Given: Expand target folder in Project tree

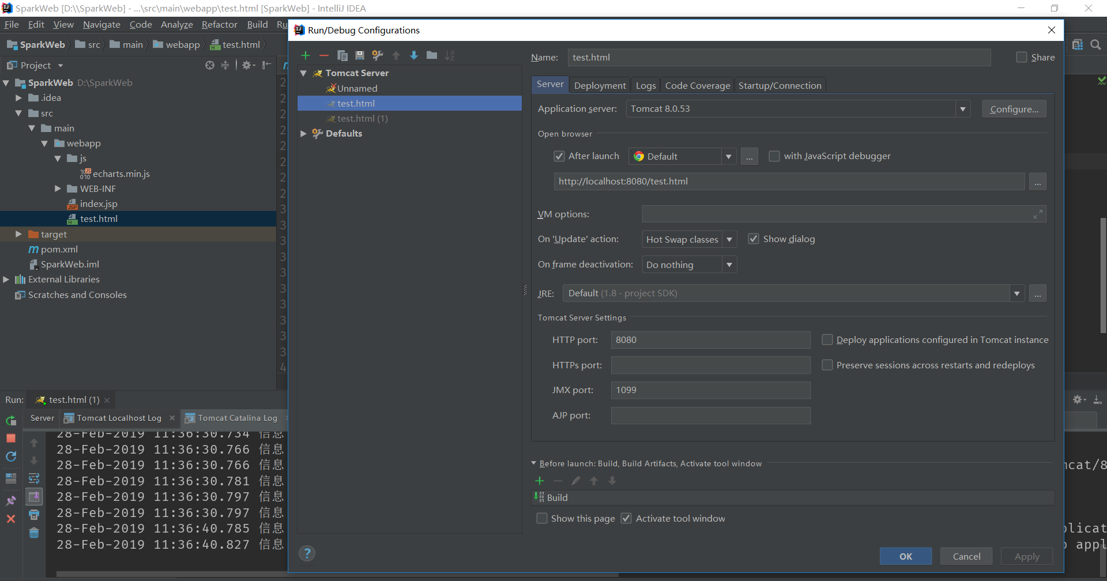Looking at the screenshot, I should point(18,234).
